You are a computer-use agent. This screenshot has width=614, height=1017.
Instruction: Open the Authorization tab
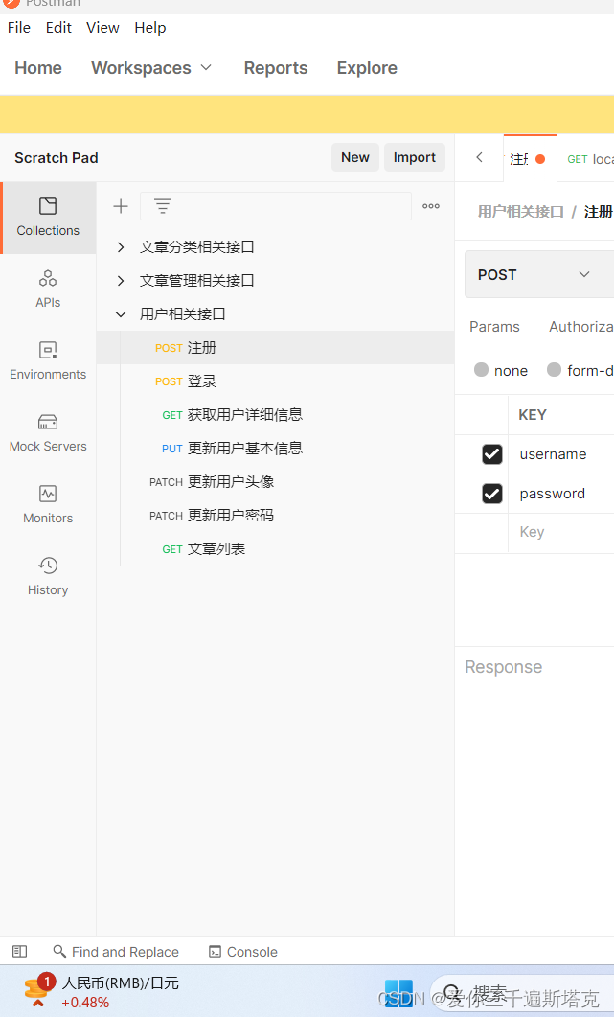pos(580,327)
